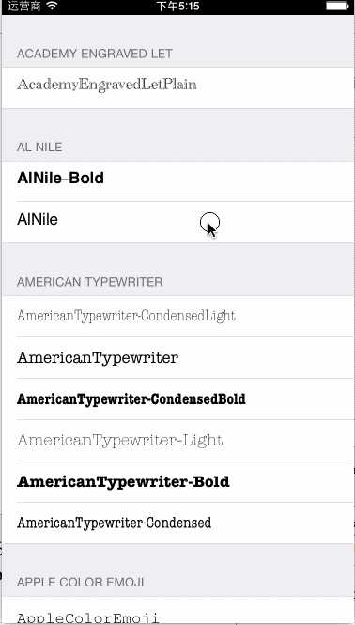Open the AppleColorEmoji font row
The height and width of the screenshot is (625, 355).
pyautogui.click(x=177, y=611)
